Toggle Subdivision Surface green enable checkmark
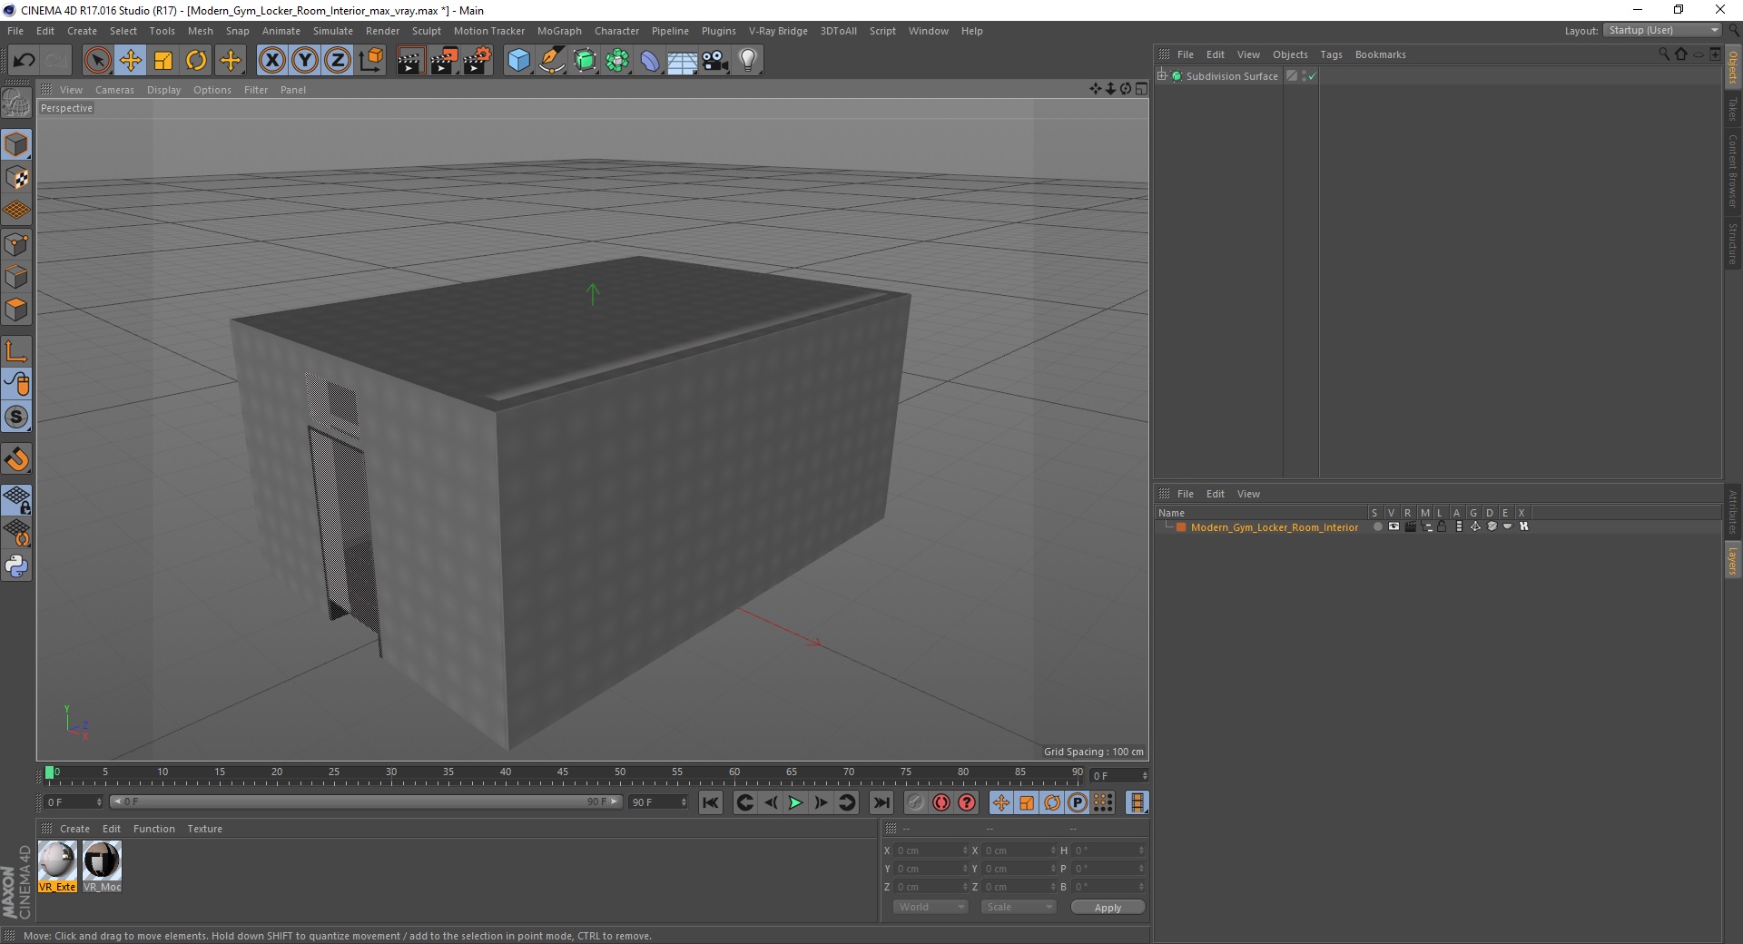The width and height of the screenshot is (1743, 944). click(1313, 76)
